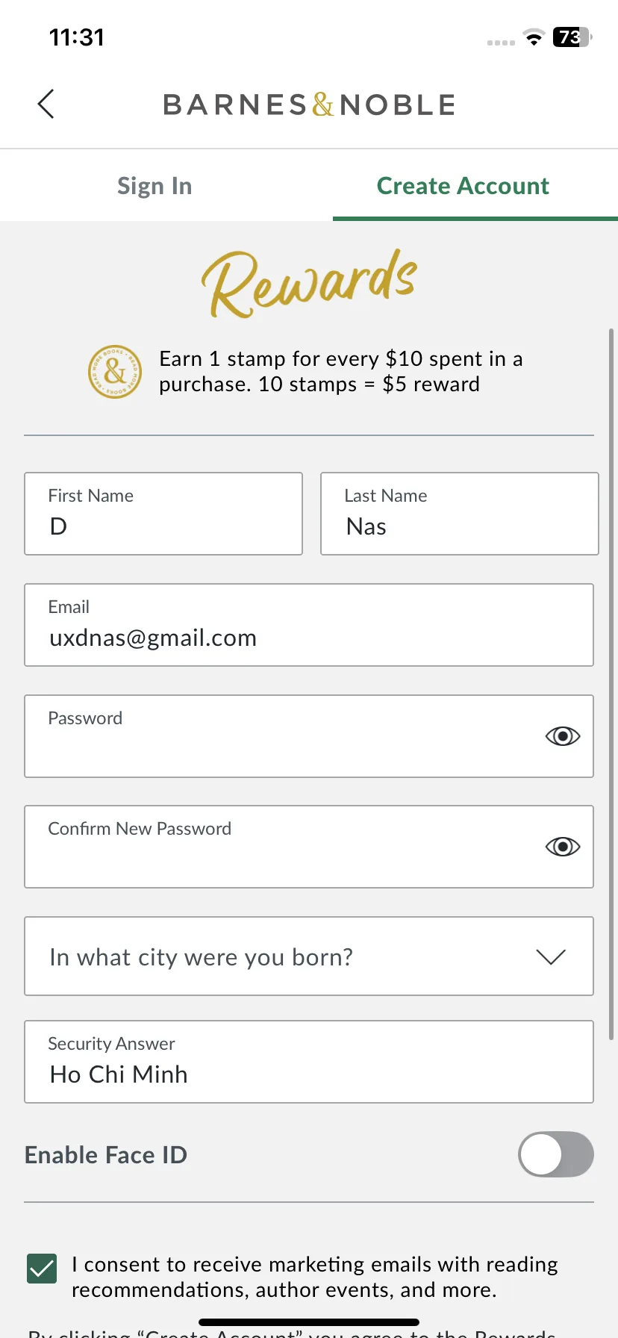Show password using Password eye icon
618x1338 pixels.
(563, 736)
